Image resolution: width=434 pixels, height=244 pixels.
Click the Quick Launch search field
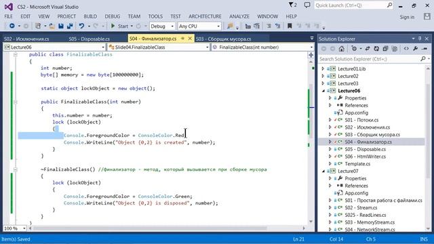(x=354, y=5)
